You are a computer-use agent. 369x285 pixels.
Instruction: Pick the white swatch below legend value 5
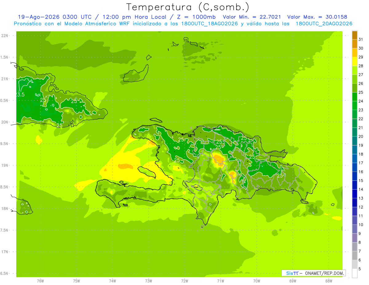point(355,273)
